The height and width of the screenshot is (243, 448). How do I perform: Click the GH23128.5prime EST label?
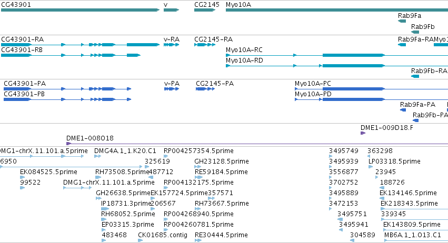pos(222,161)
